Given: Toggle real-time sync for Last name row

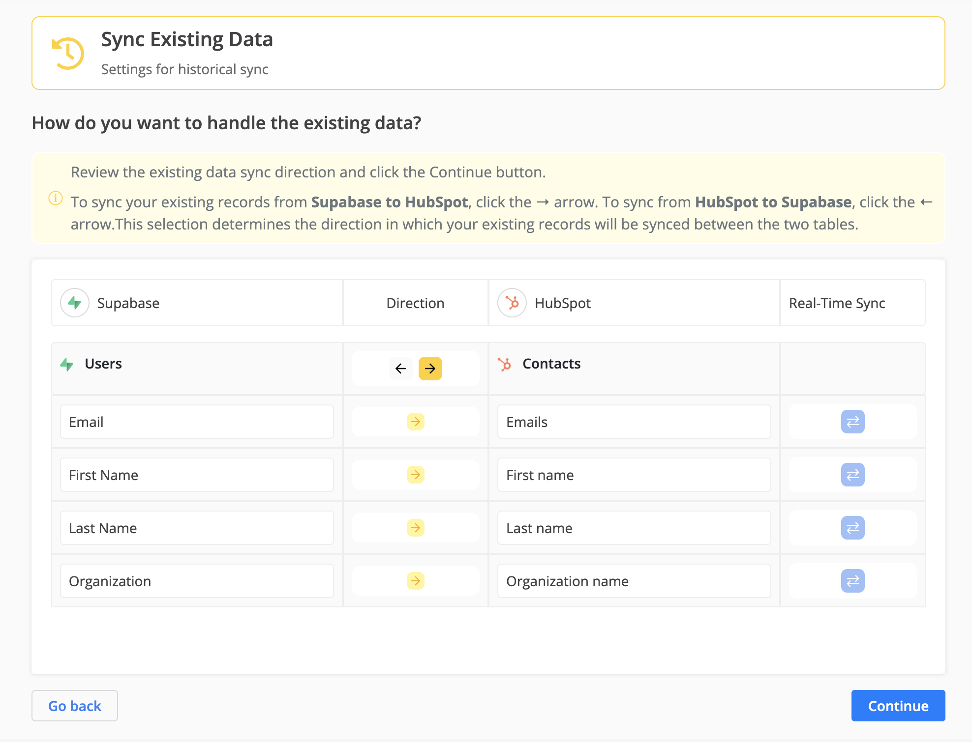Looking at the screenshot, I should (x=852, y=528).
